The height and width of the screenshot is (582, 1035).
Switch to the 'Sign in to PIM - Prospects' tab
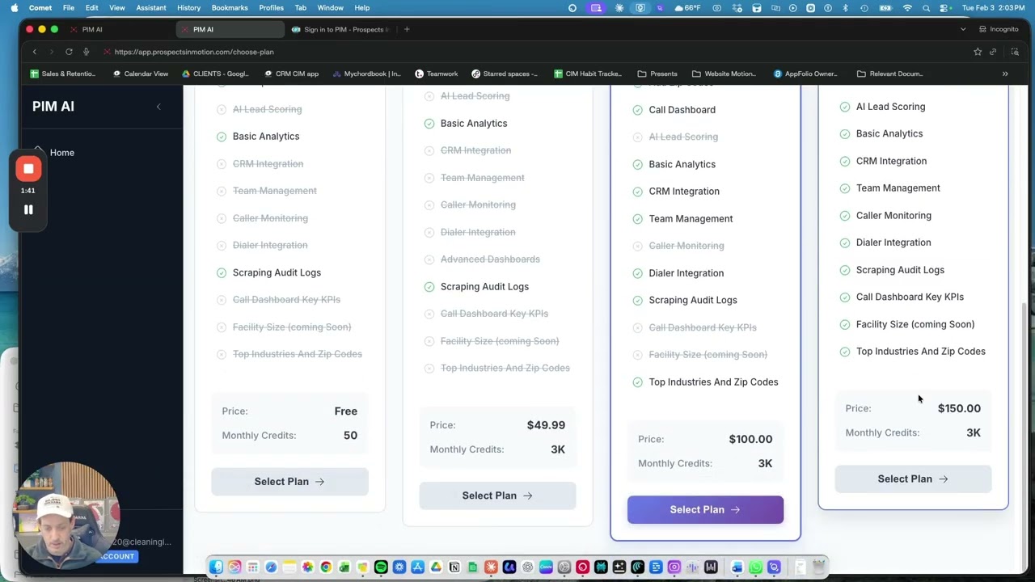341,29
